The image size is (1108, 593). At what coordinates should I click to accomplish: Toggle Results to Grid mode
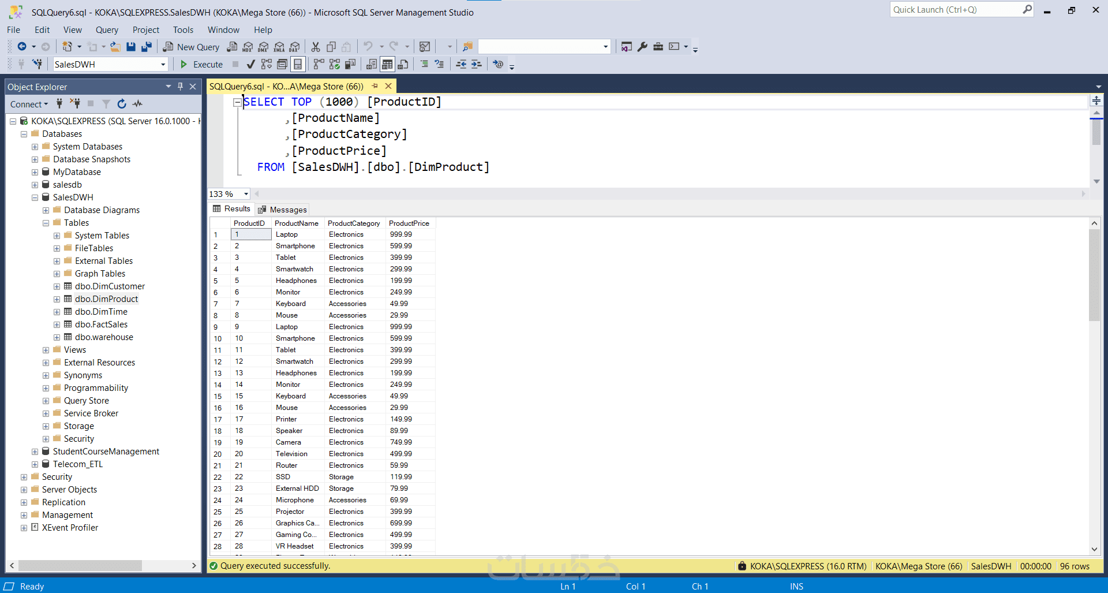(x=387, y=64)
